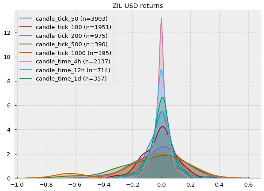Screen dimensions: 264x191
Task: Click legend entry candle_tick_500 (n=390)
Action: click(x=64, y=44)
